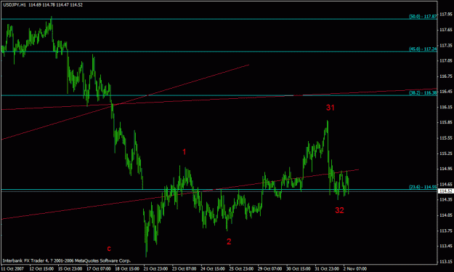
Task: Select the "25 Oct 23:00" time axis label
Action: click(241, 269)
